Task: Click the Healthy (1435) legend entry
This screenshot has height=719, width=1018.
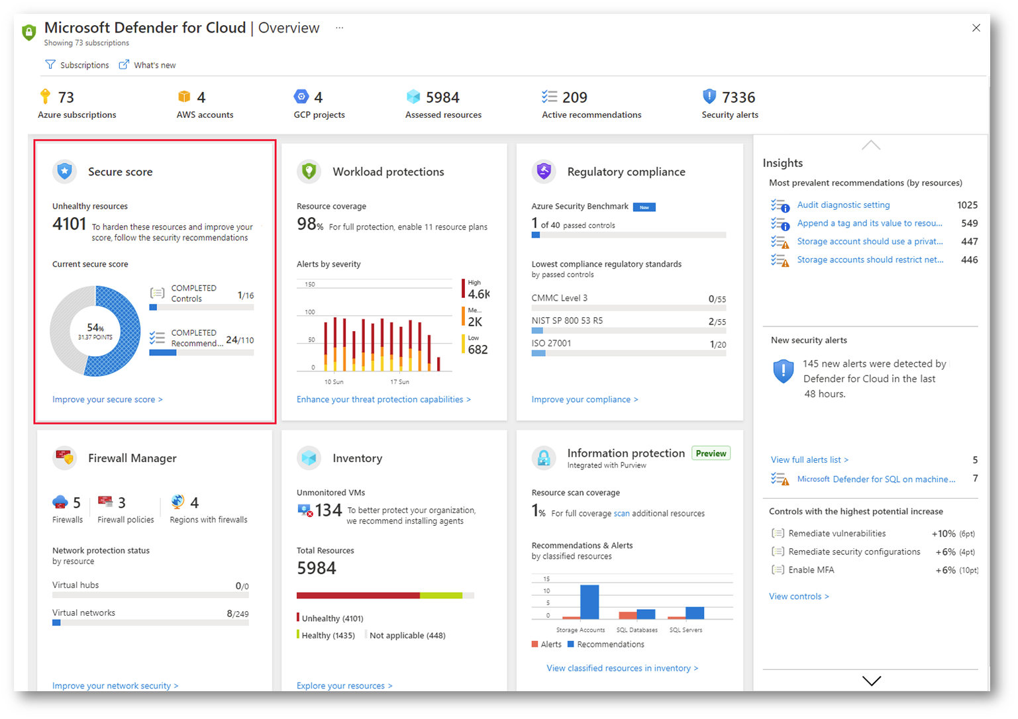Action: 326,635
